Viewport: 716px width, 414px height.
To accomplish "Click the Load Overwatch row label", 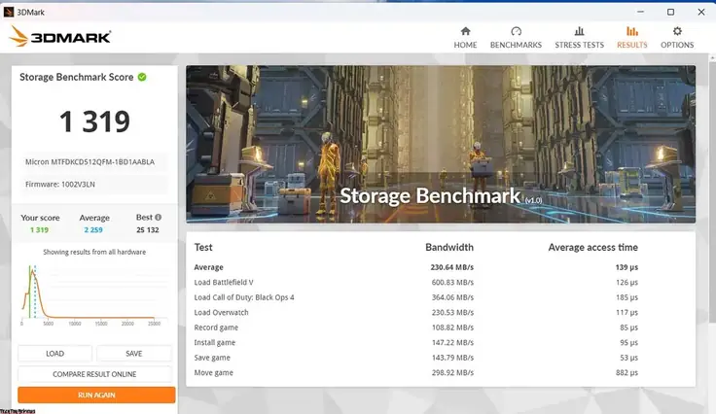I will coord(221,312).
